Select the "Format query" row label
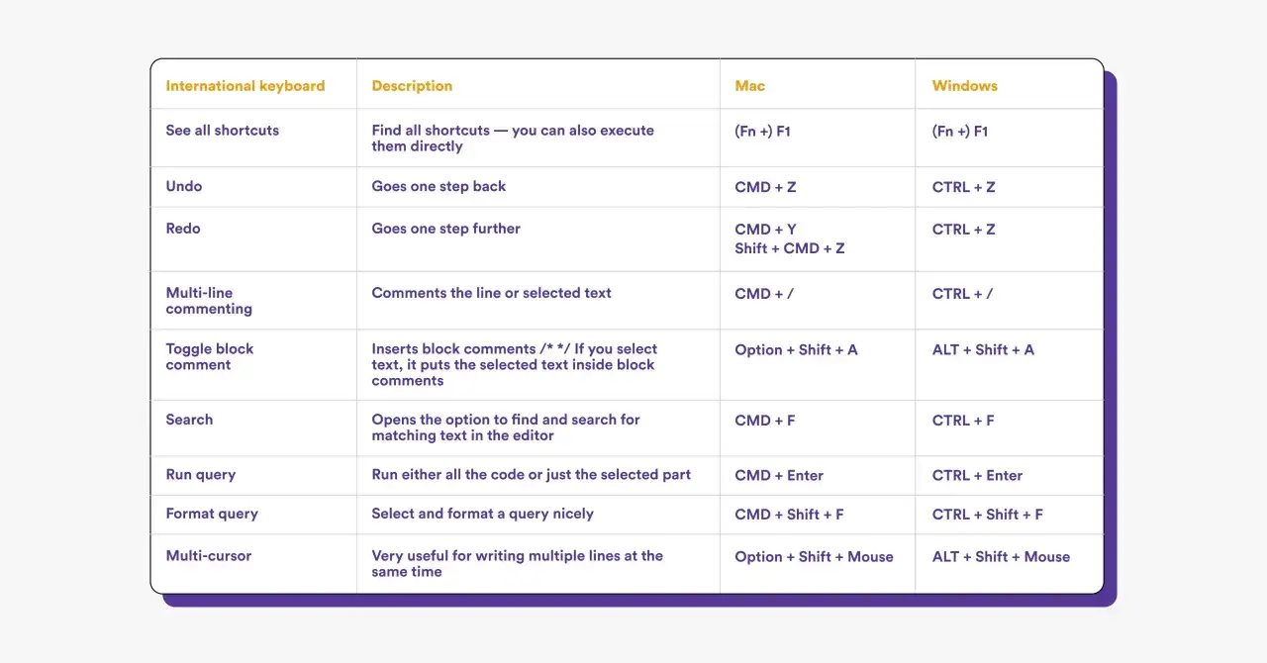This screenshot has height=663, width=1267. pyautogui.click(x=212, y=515)
